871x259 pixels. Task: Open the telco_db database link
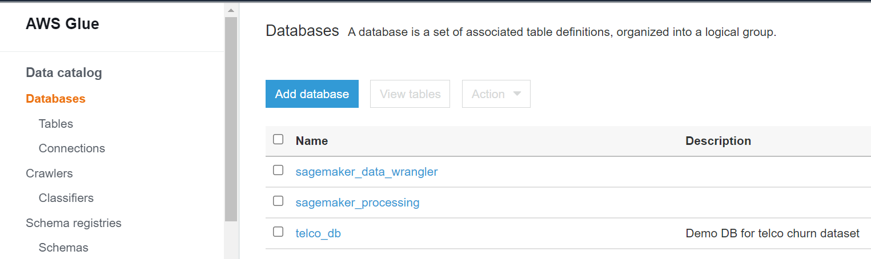coord(318,233)
